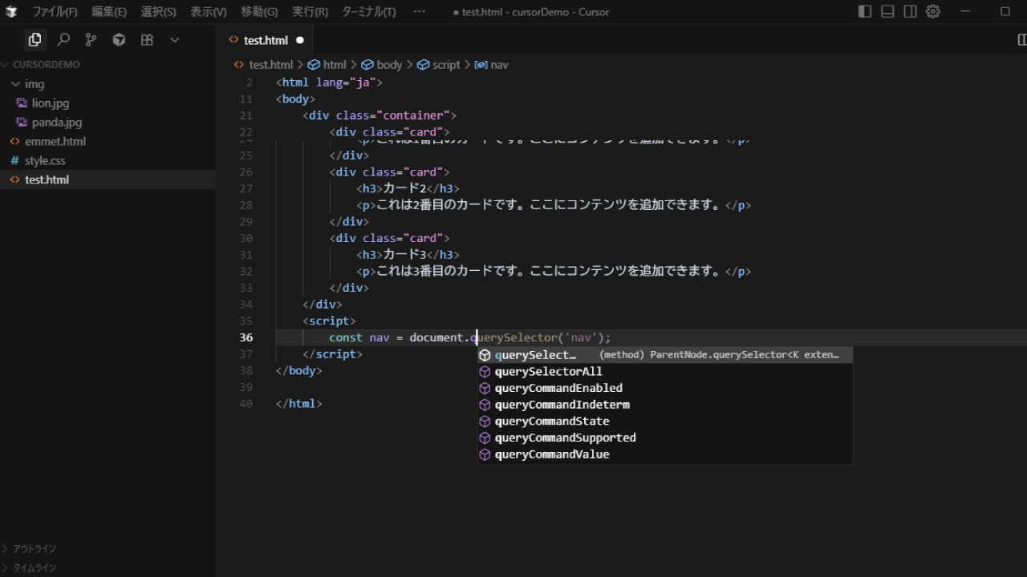Open the Explorer view icon
This screenshot has height=577, width=1027.
click(35, 40)
